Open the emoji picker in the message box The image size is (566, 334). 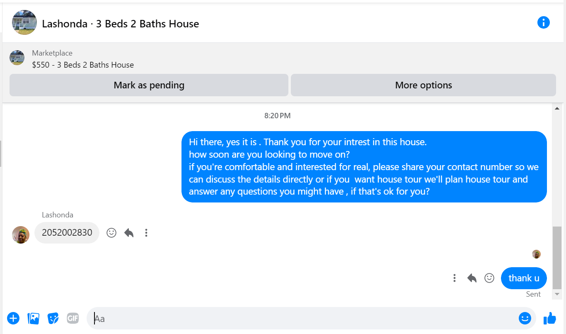525,318
